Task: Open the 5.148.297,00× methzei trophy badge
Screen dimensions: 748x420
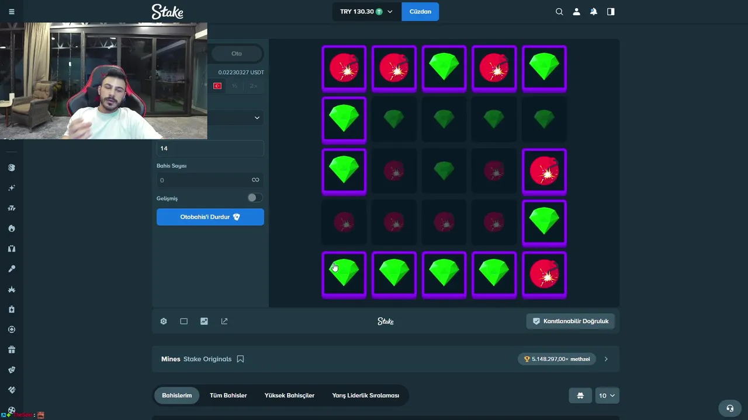Action: (556, 359)
